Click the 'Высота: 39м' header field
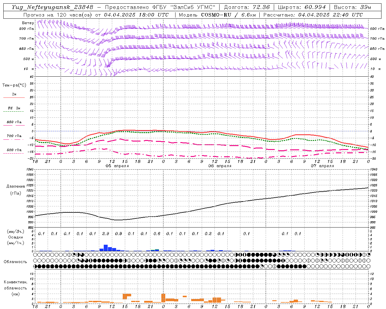 (353, 7)
